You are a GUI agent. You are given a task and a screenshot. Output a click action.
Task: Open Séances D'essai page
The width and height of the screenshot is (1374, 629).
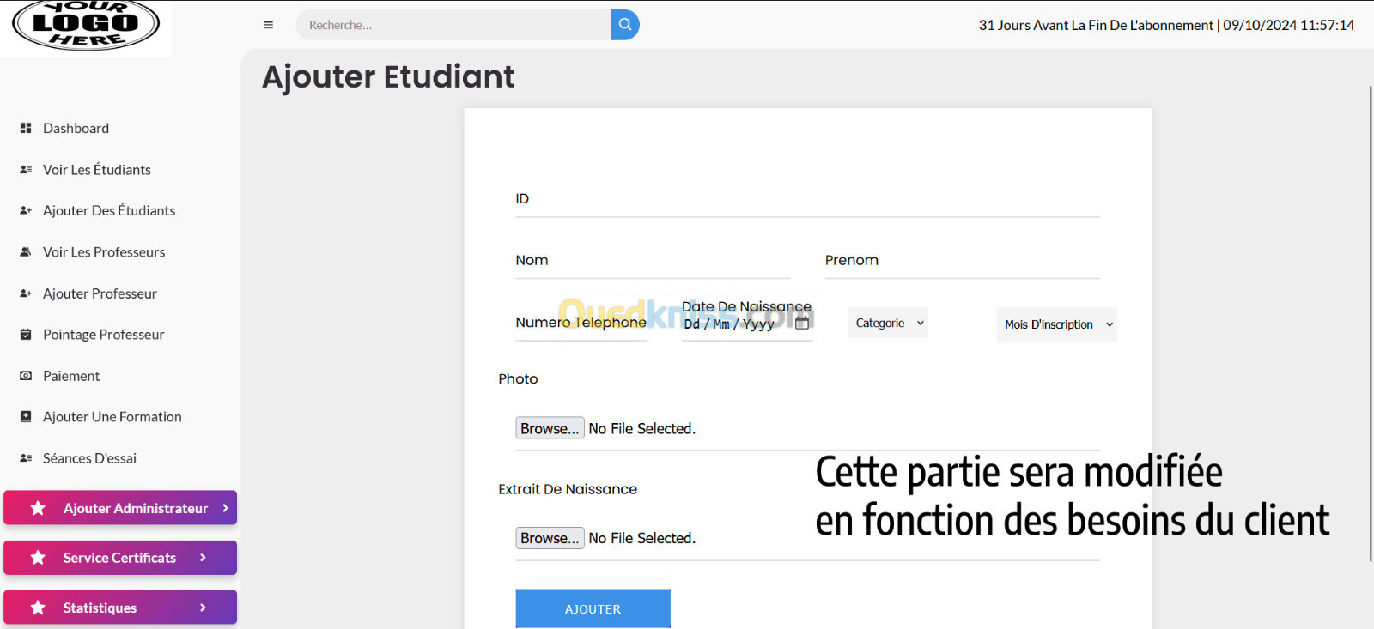pyautogui.click(x=89, y=458)
